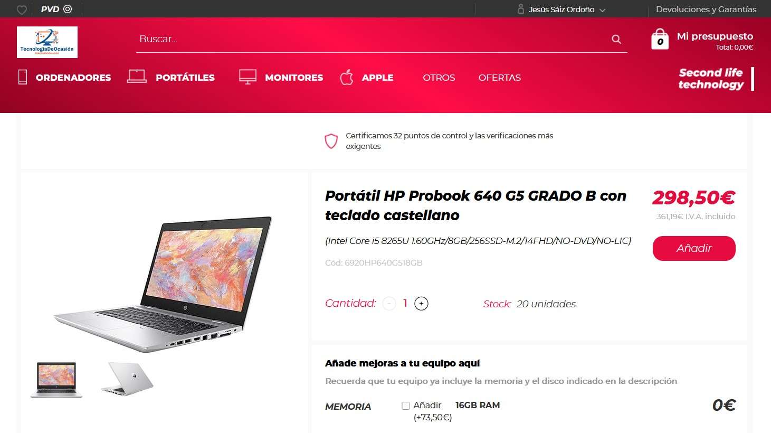Open Devoluciones y Garantías link
The image size is (771, 433).
point(706,9)
